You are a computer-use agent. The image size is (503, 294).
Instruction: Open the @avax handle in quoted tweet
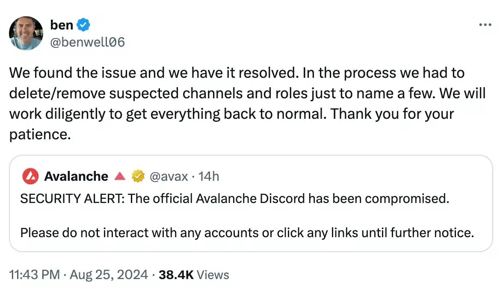coord(168,176)
